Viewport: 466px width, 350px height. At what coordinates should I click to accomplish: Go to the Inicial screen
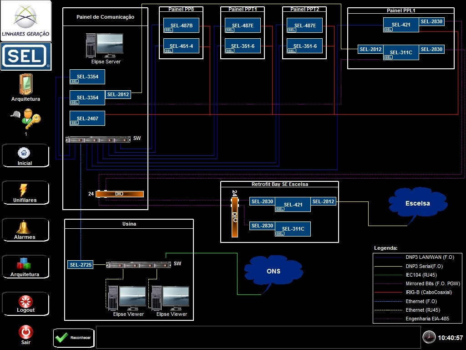click(x=25, y=156)
